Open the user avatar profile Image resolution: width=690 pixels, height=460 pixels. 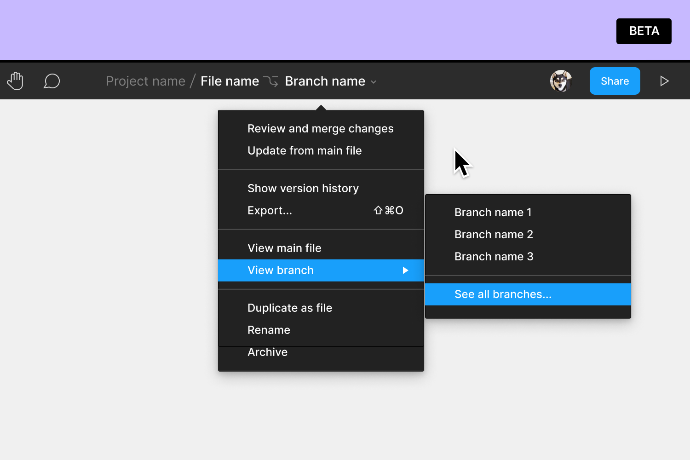561,80
